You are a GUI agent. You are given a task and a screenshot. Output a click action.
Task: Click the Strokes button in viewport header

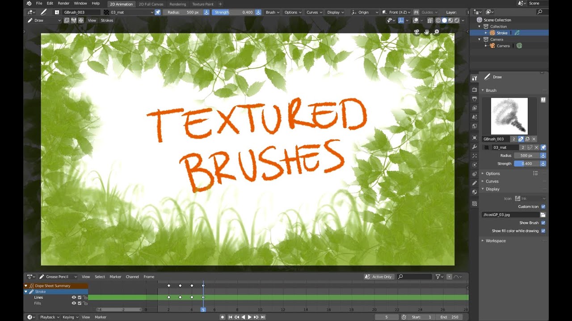[107, 21]
